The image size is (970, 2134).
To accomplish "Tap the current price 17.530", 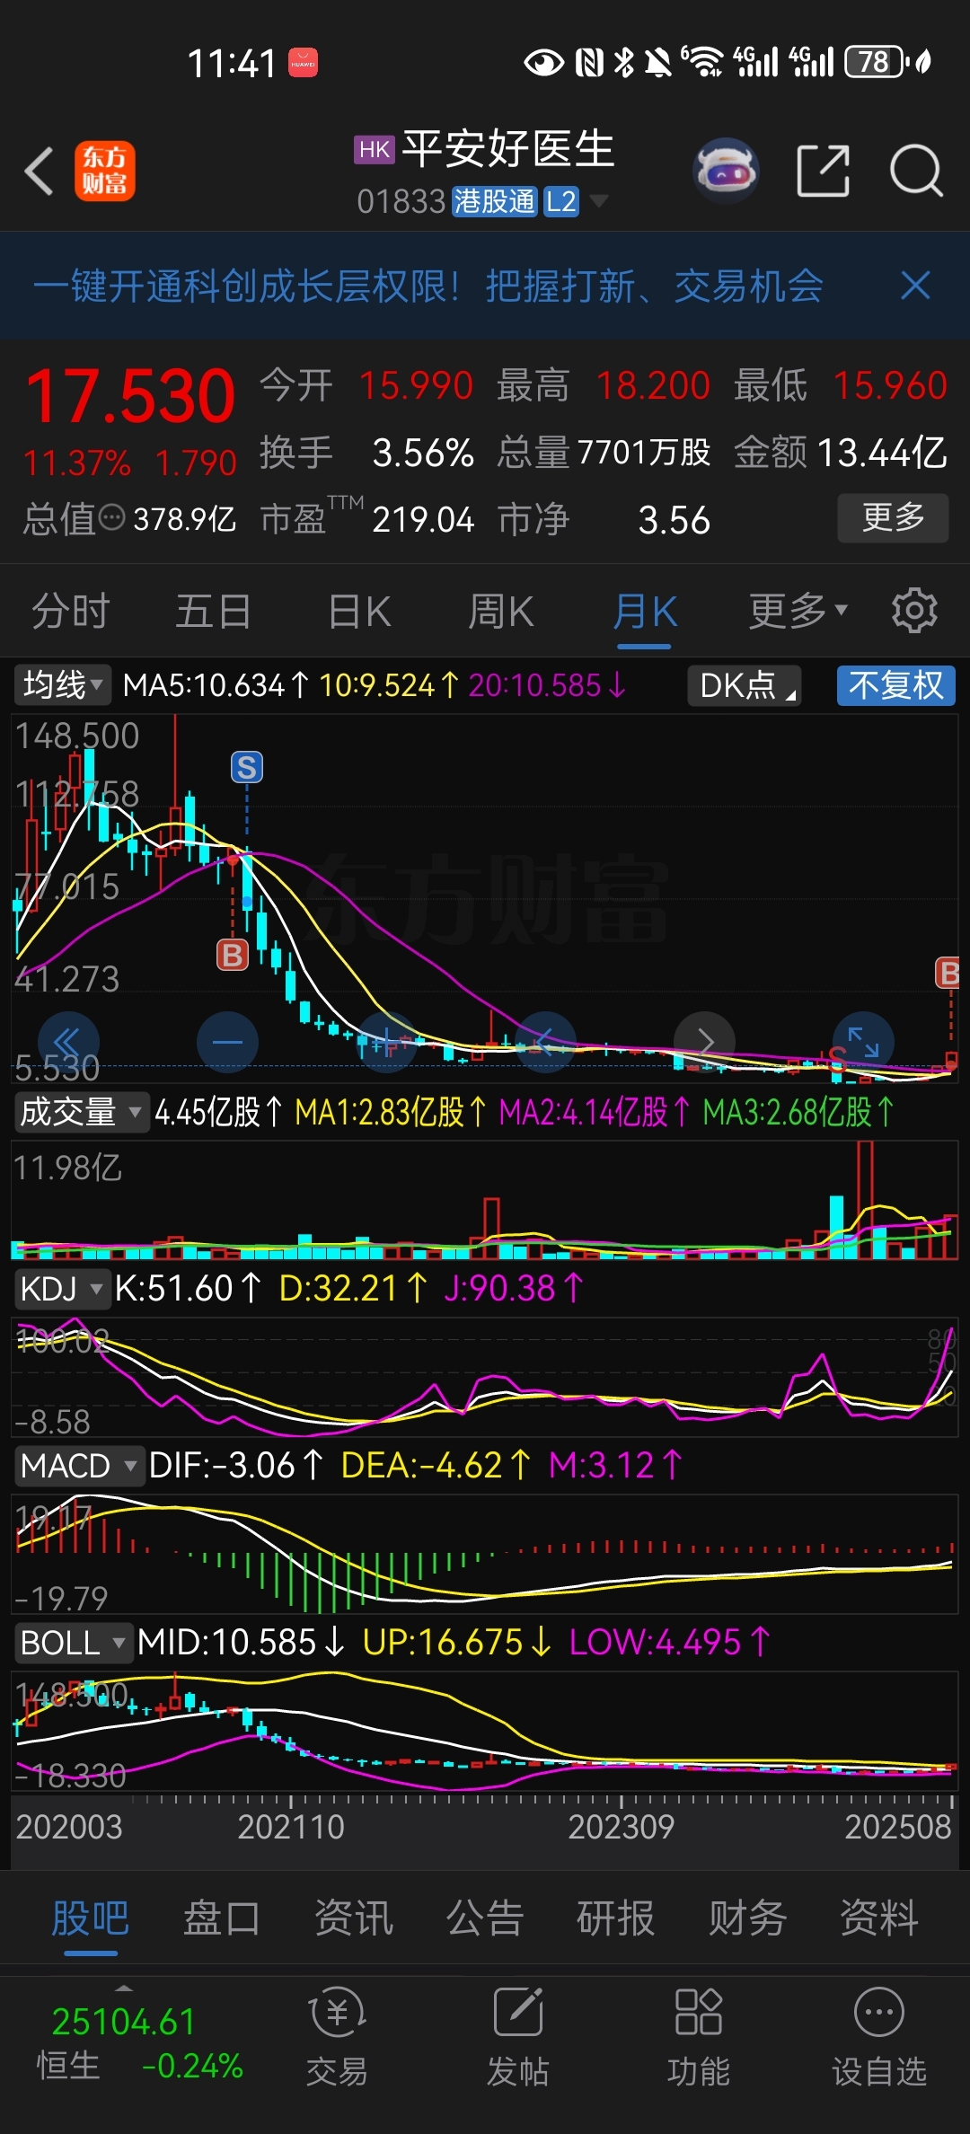I will 131,396.
